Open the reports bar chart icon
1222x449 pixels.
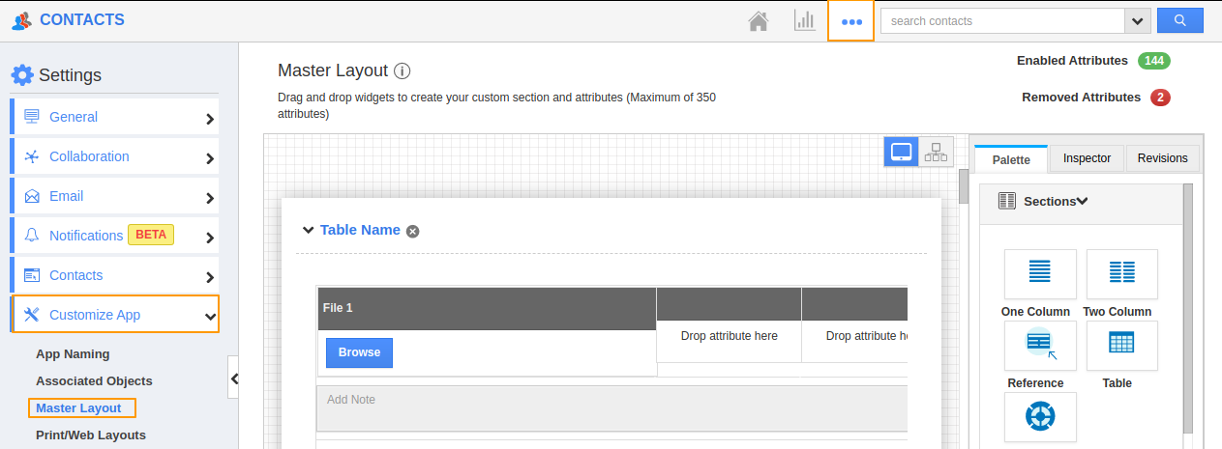click(x=804, y=21)
